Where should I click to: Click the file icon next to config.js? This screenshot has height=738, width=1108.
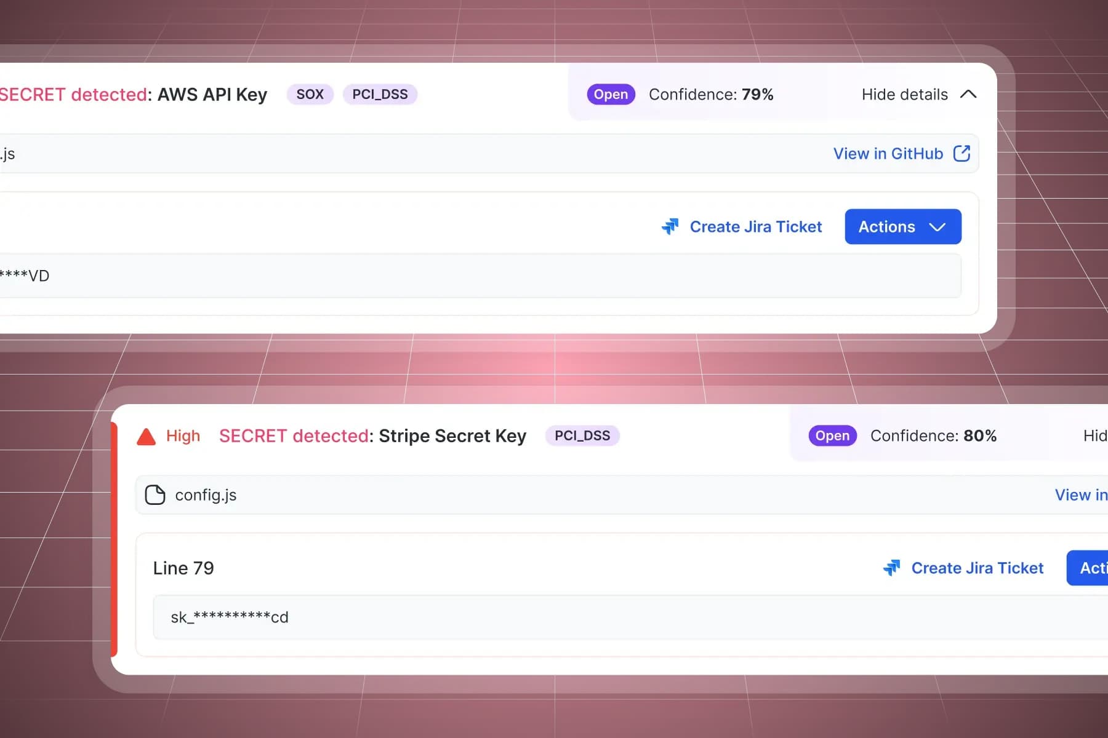[155, 495]
